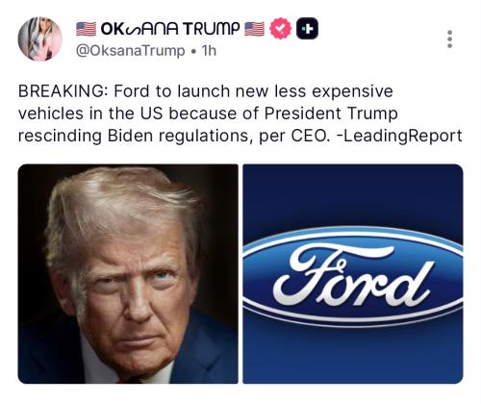Click 'President Trump' in the post text
The height and width of the screenshot is (404, 481).
tap(331, 114)
